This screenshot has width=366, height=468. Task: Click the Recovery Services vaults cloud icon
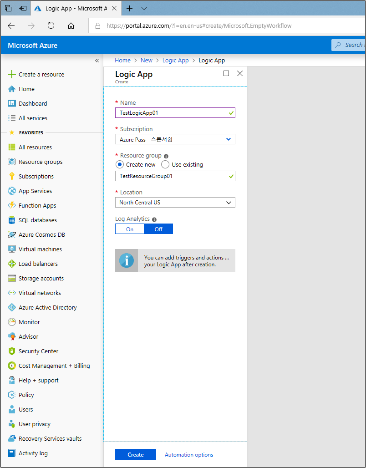12,439
